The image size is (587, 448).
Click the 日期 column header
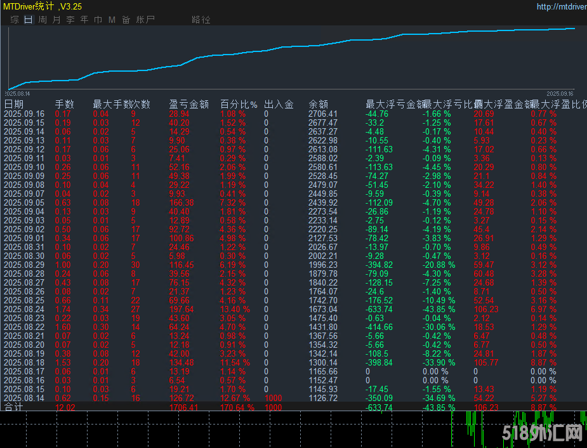click(14, 104)
